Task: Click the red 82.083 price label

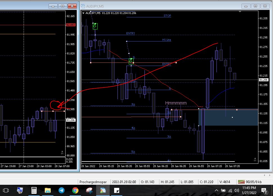Action: click(71, 25)
